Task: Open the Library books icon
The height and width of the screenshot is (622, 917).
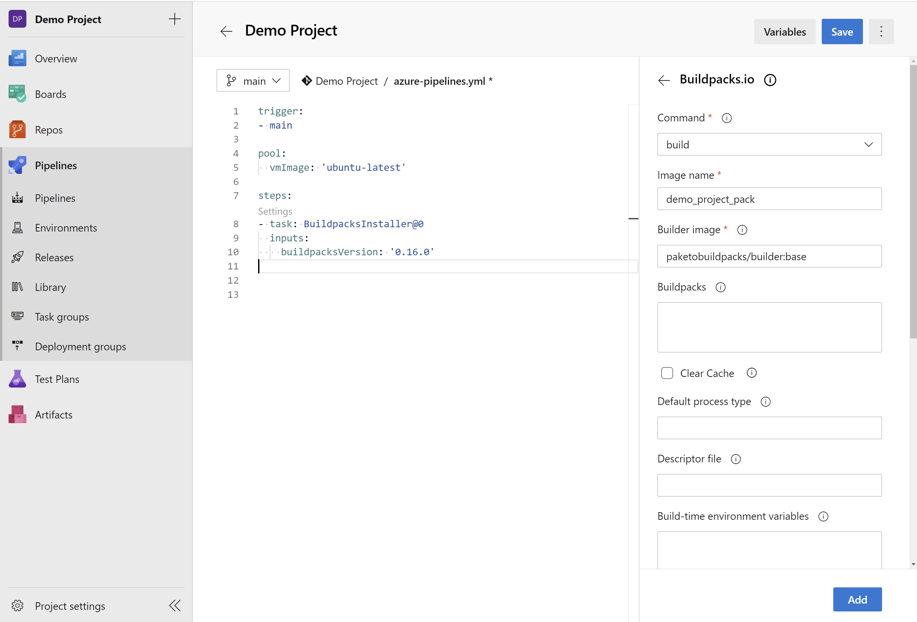Action: tap(17, 287)
